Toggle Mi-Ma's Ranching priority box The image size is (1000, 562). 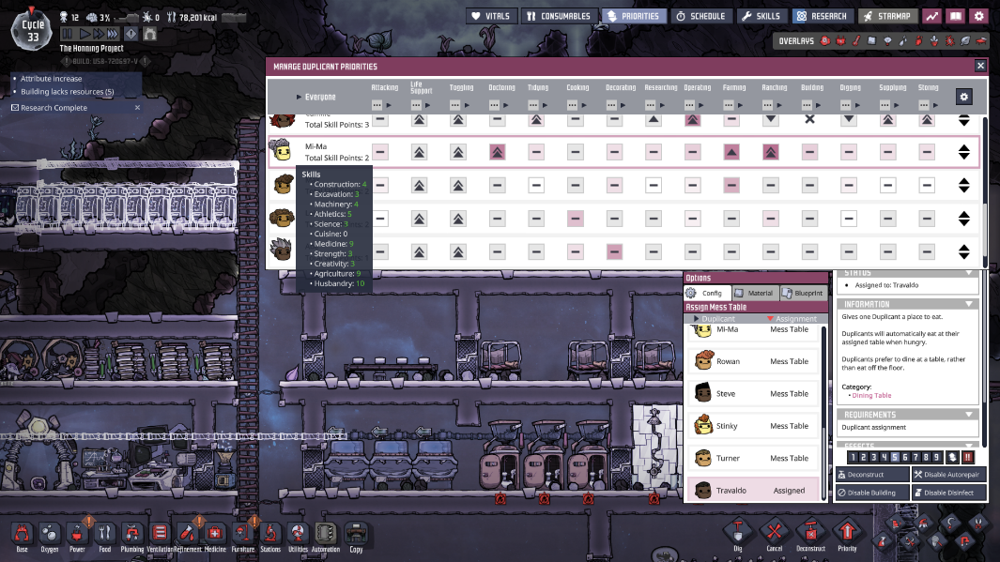(x=770, y=152)
